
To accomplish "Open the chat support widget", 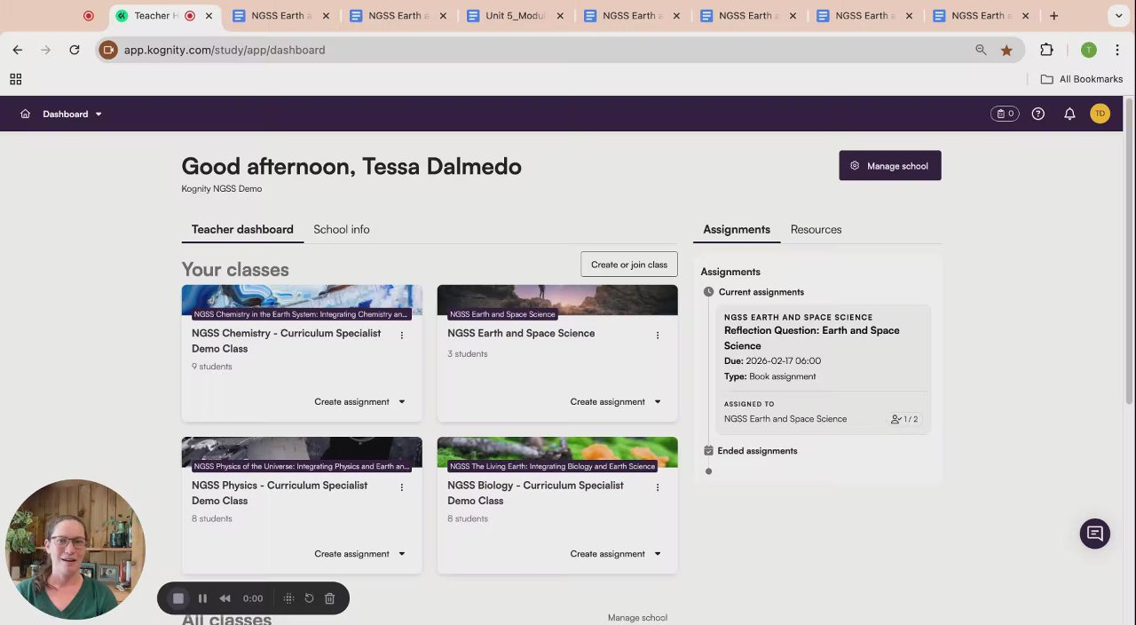I will click(x=1095, y=534).
